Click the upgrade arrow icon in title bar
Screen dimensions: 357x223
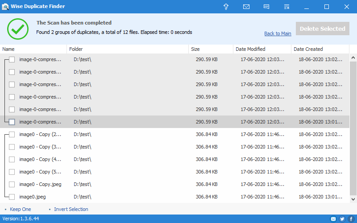(x=226, y=7)
